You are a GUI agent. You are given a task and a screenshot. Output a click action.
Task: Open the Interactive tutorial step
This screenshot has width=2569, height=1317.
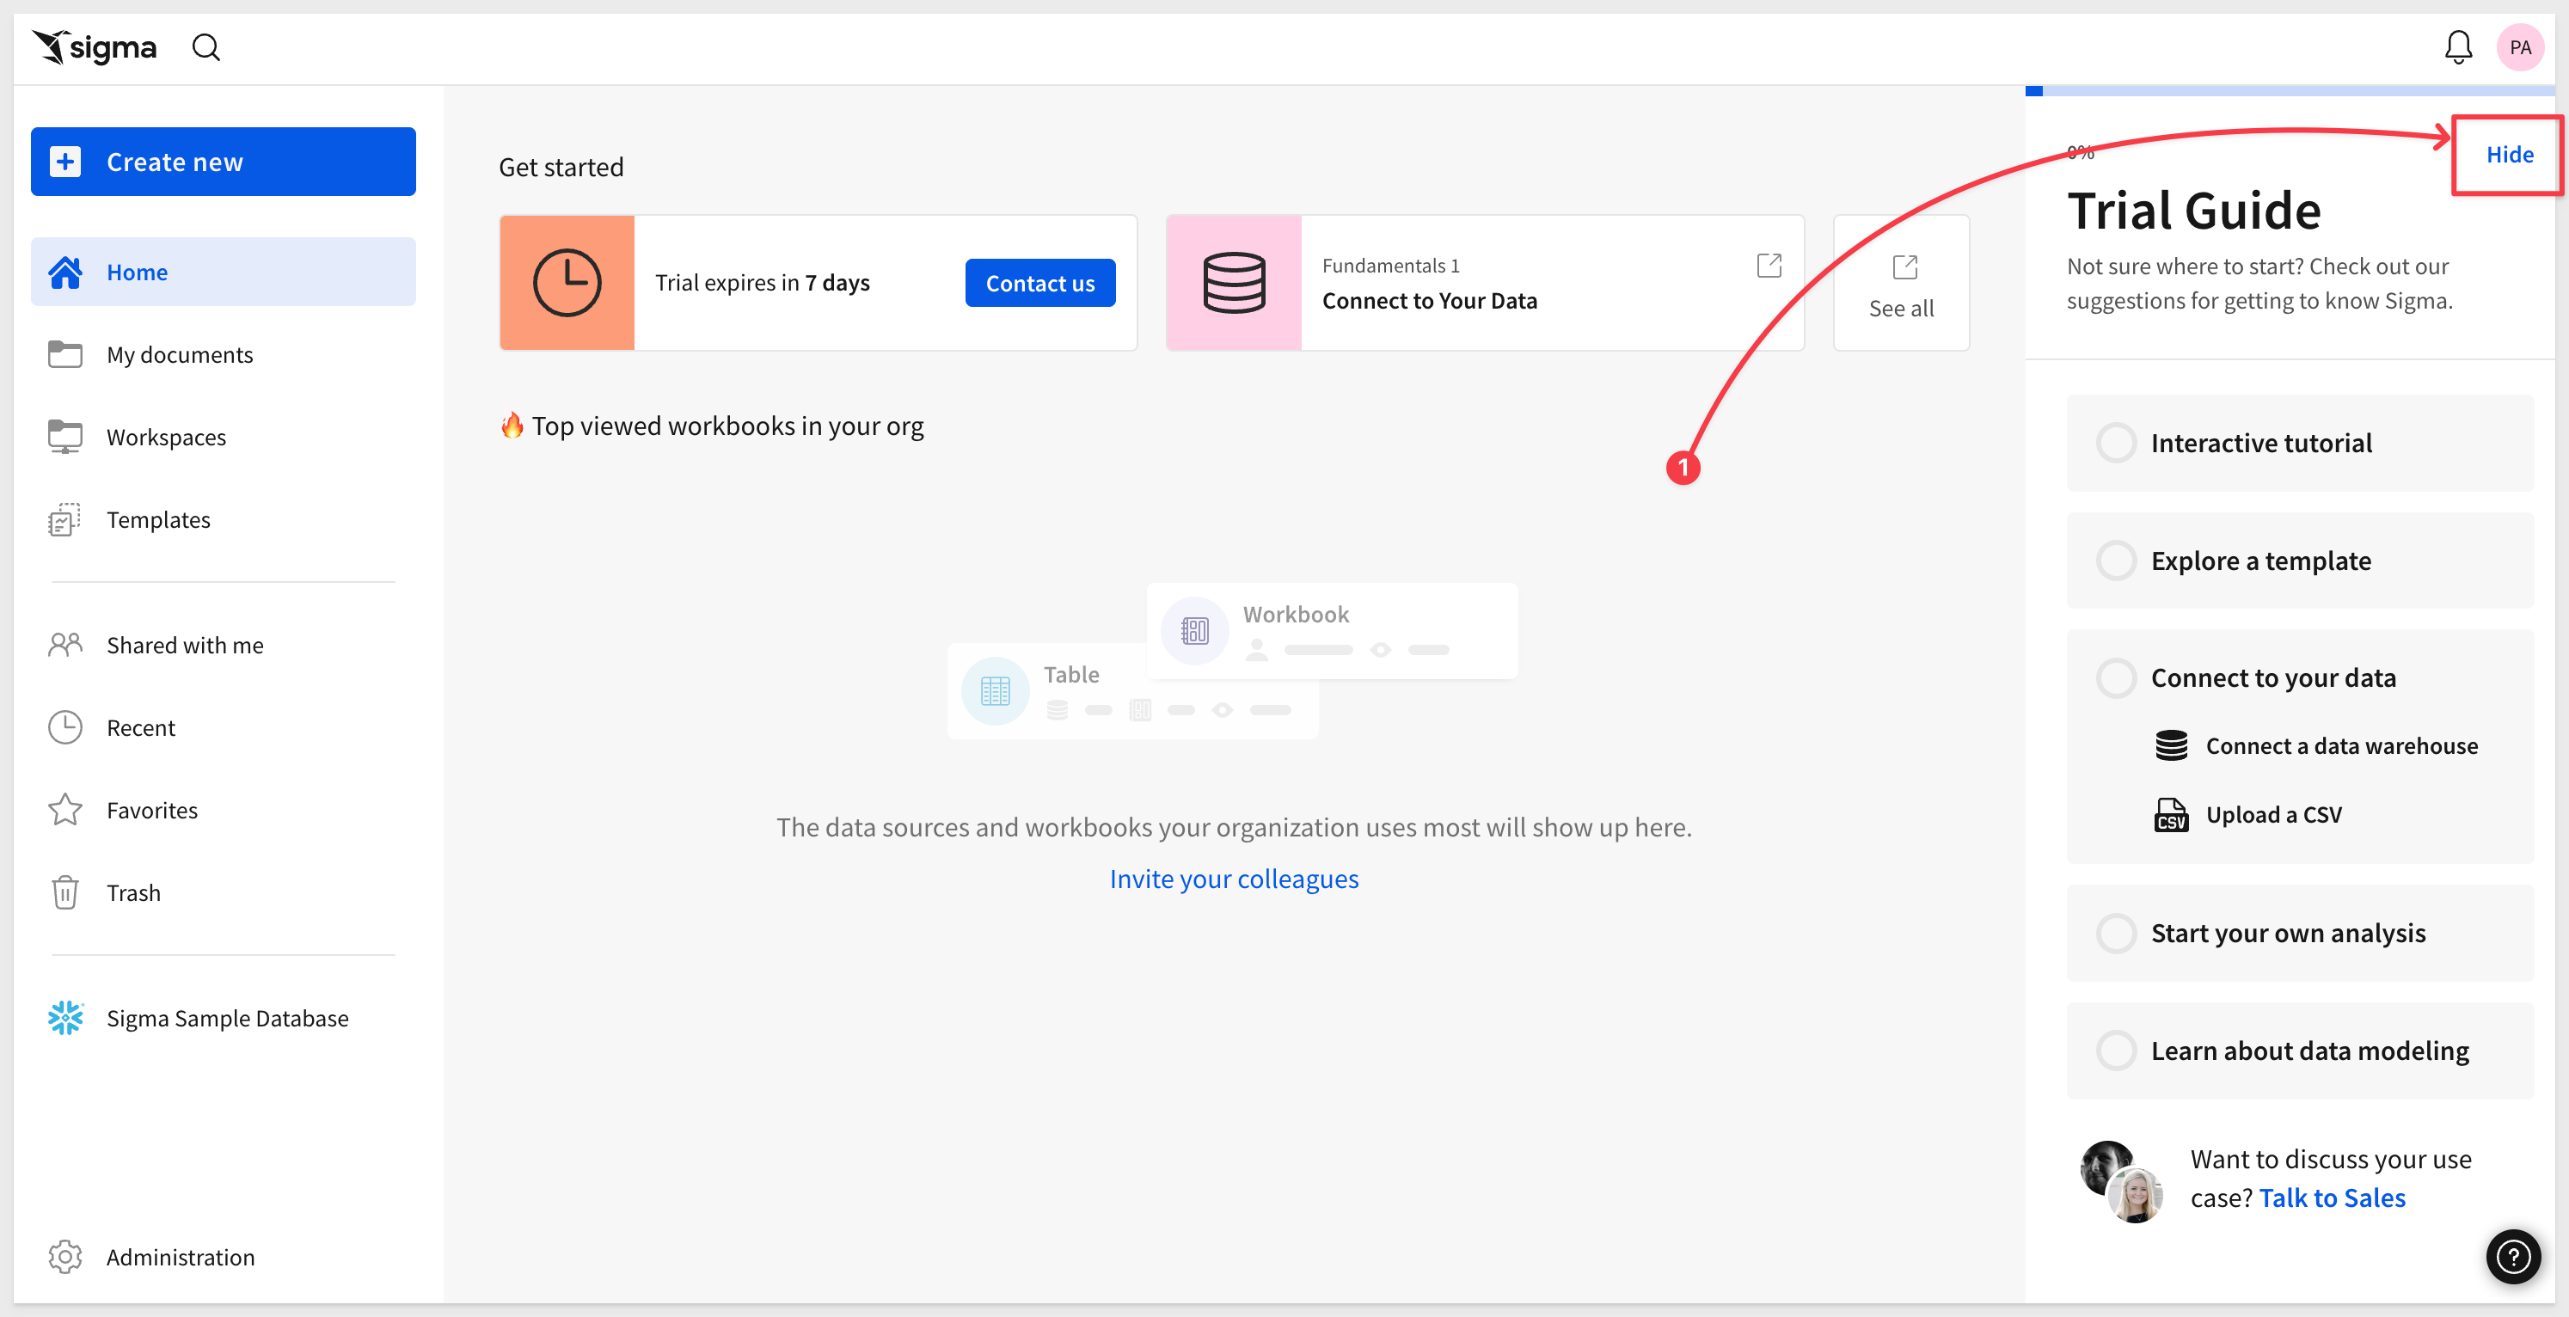click(2300, 443)
